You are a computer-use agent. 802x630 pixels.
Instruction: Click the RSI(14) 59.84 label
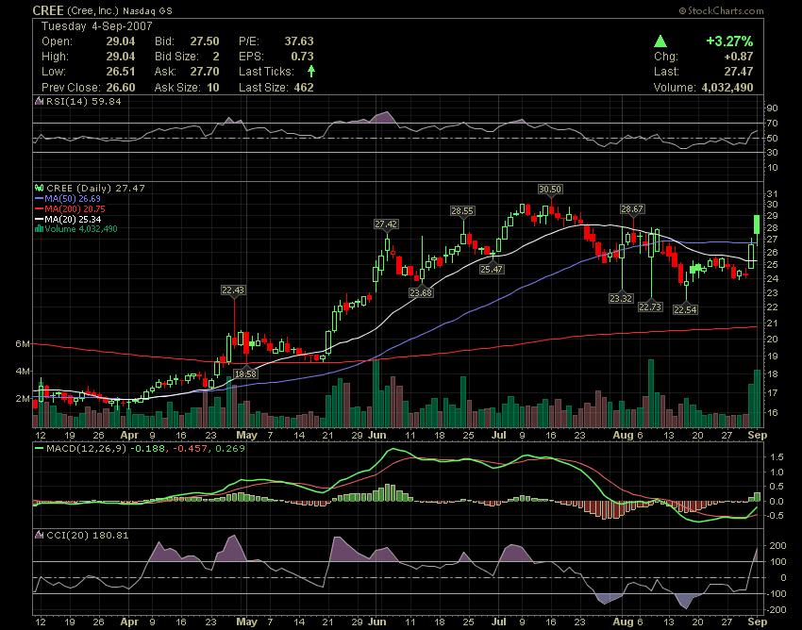click(x=84, y=101)
